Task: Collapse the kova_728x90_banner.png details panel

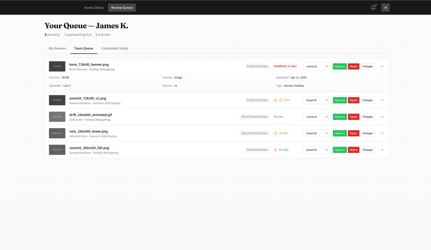Action: pyautogui.click(x=382, y=66)
